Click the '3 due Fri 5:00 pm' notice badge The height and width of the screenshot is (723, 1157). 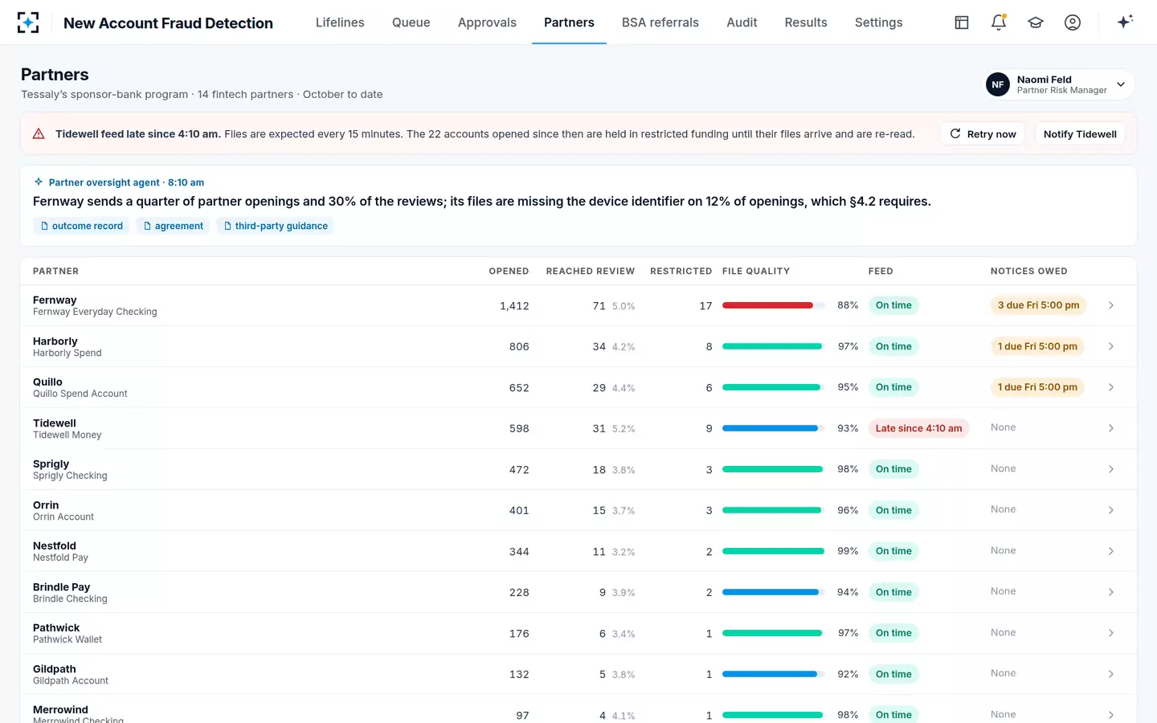[1038, 305]
